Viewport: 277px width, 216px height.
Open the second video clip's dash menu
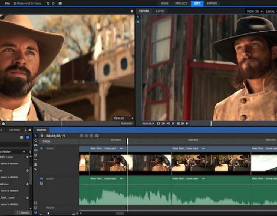203,148
